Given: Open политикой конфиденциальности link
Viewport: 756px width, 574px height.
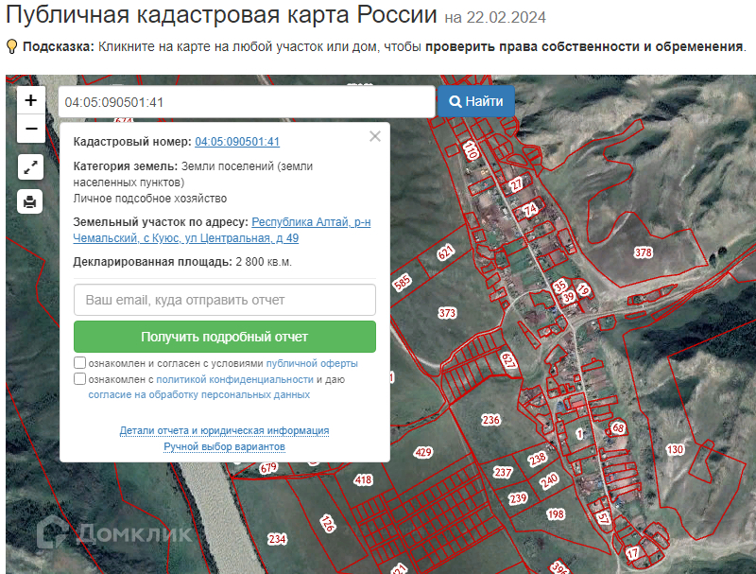Looking at the screenshot, I should (234, 379).
